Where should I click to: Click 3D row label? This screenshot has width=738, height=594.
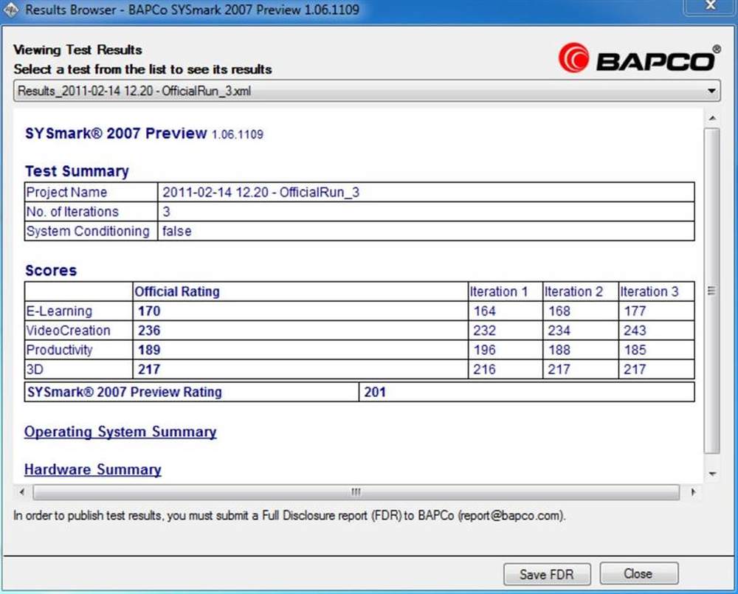pyautogui.click(x=35, y=370)
